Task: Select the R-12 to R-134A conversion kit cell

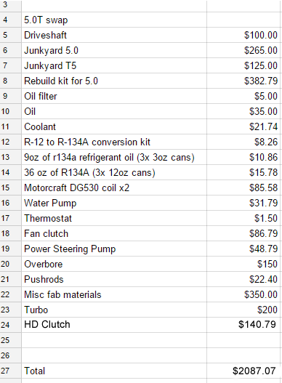Action: point(114,142)
